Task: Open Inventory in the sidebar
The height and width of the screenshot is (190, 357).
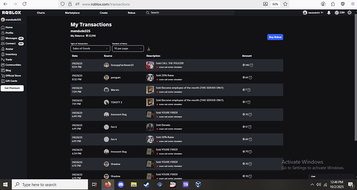Action: (x=9, y=54)
